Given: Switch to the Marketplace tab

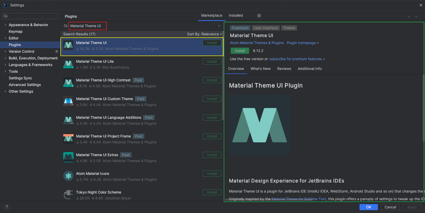Looking at the screenshot, I should tap(212, 15).
